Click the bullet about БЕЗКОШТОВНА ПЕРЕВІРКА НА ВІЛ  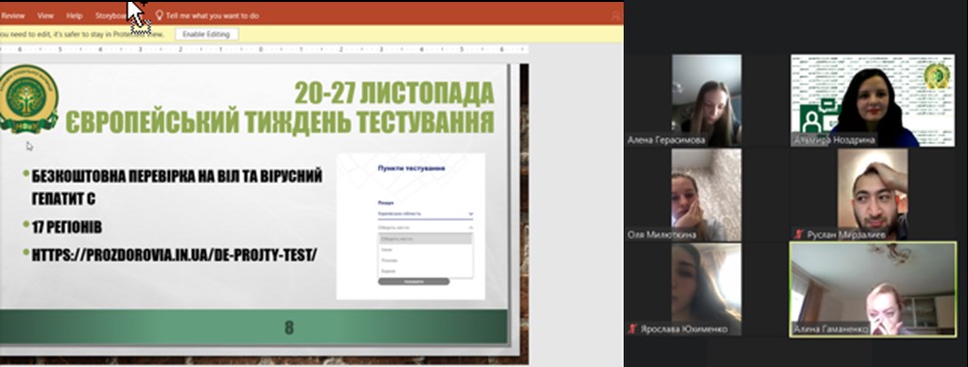(x=176, y=187)
